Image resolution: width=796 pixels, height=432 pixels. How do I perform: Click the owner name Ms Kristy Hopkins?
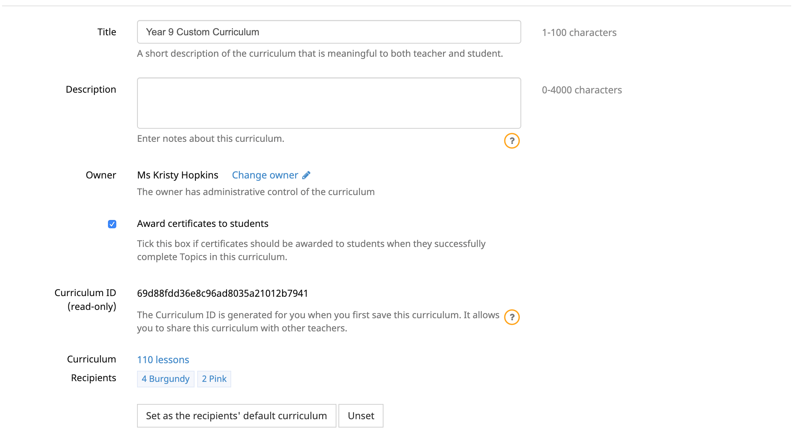coord(178,175)
